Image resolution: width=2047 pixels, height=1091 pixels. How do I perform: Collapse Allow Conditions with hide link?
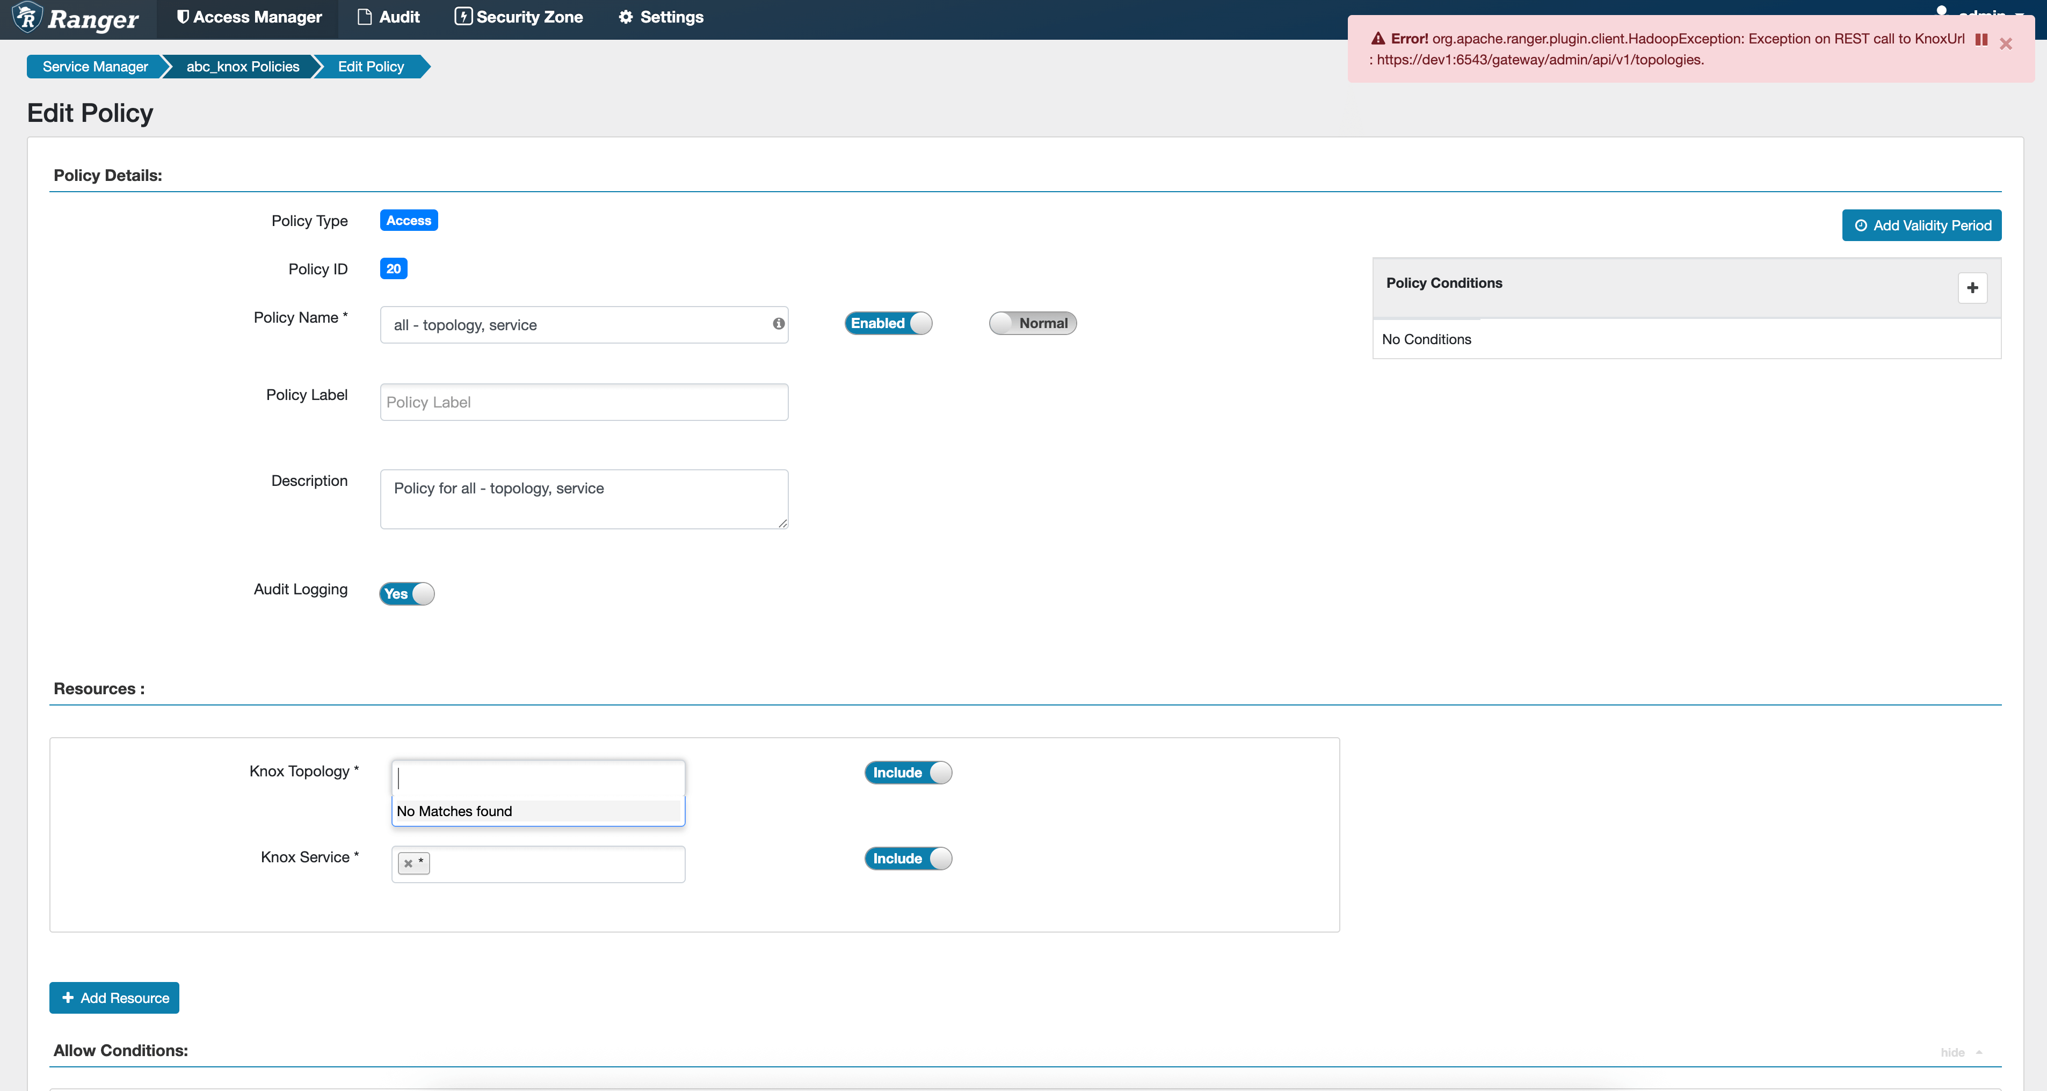[x=1952, y=1052]
